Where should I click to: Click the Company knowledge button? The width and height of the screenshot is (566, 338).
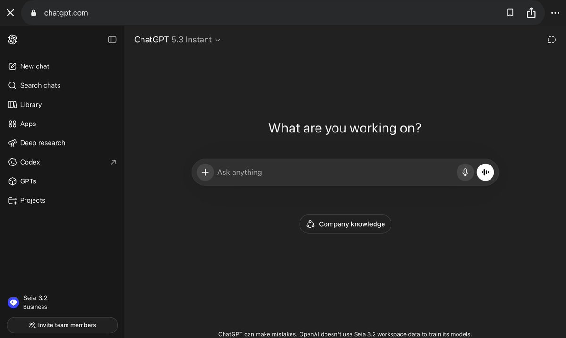pos(345,224)
